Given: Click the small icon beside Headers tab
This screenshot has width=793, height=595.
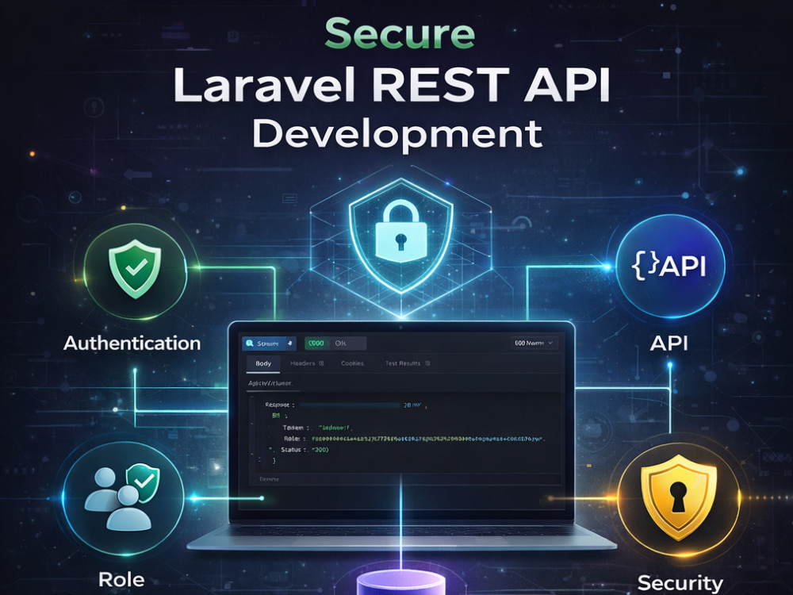Looking at the screenshot, I should 321,363.
